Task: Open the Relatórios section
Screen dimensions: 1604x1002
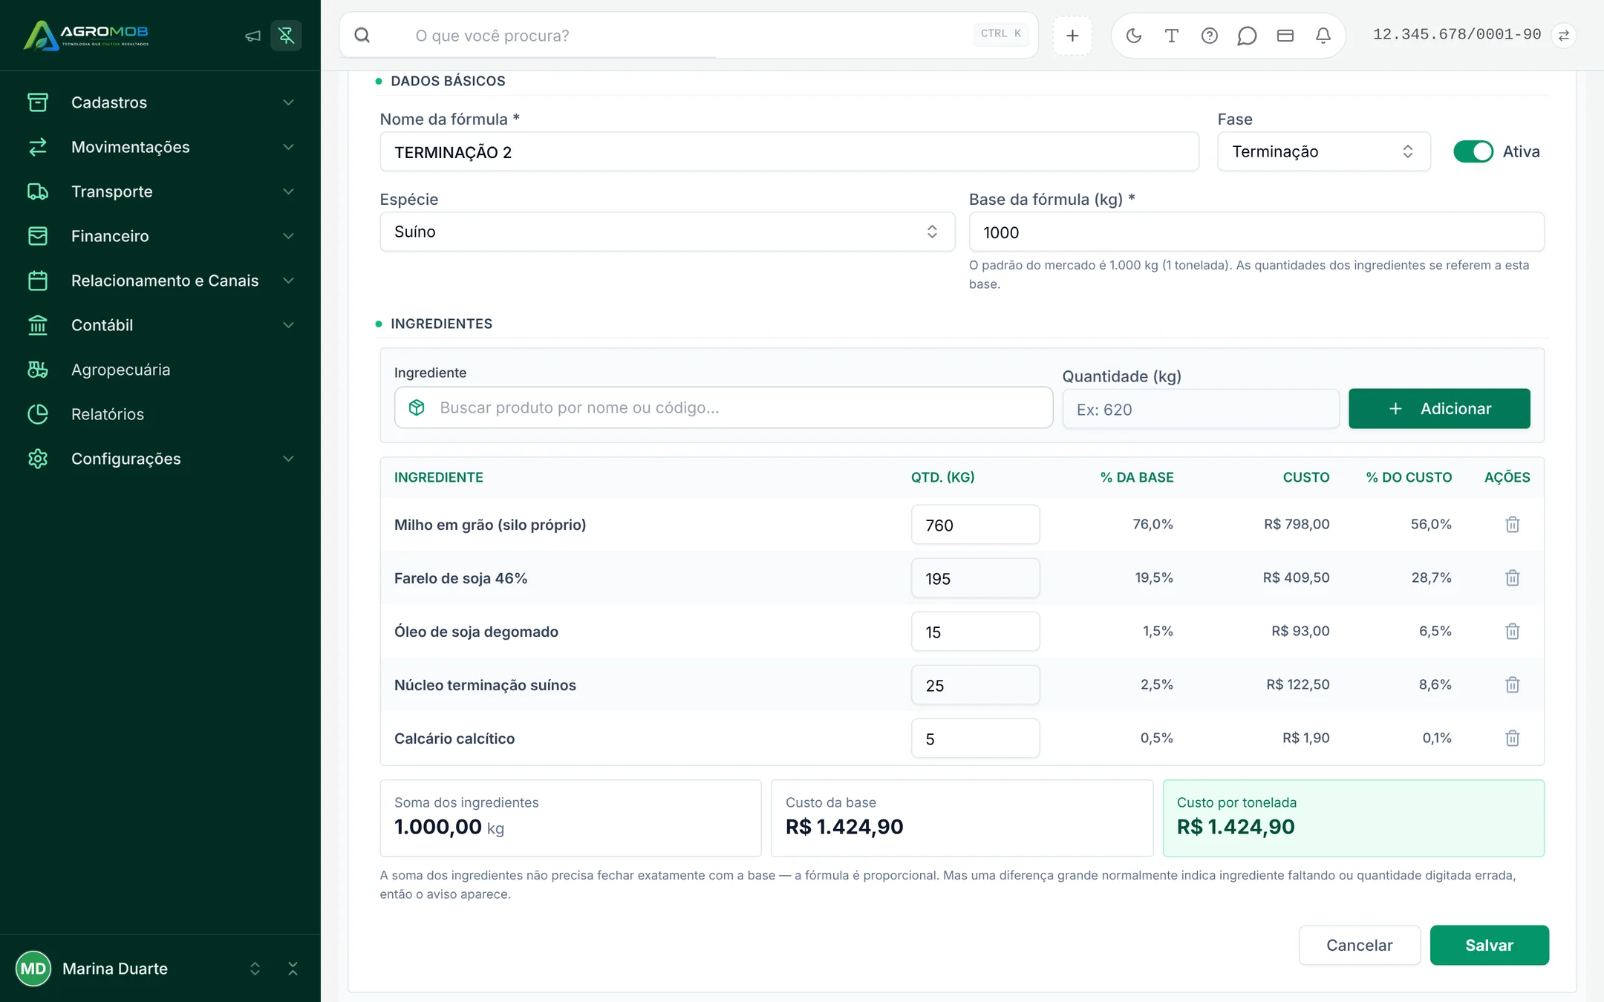Action: pyautogui.click(x=160, y=414)
